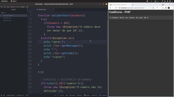The width and height of the screenshot is (174, 97).
Task: Click the power menu arrow in system tray
Action: pyautogui.click(x=172, y=1)
